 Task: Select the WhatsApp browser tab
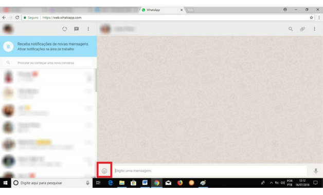pyautogui.click(x=162, y=10)
